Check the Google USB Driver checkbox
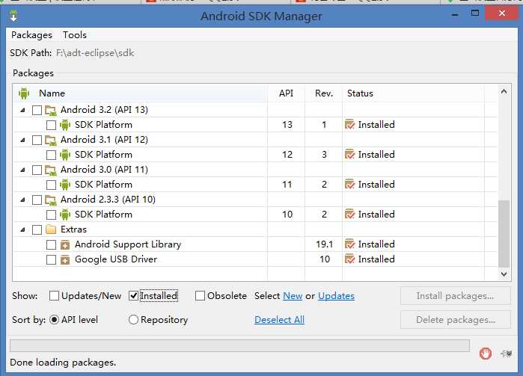 pyautogui.click(x=51, y=259)
